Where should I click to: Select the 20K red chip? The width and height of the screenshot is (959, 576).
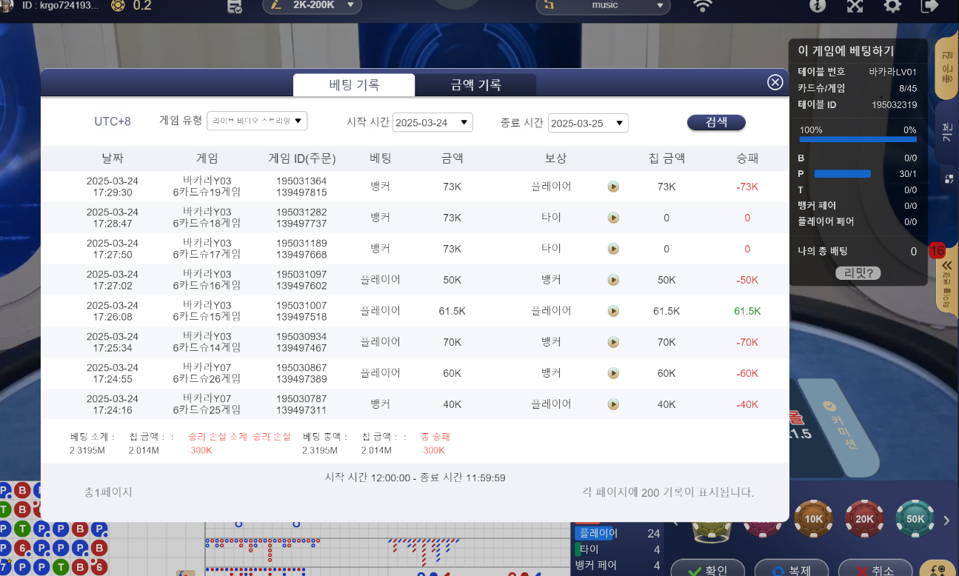click(x=865, y=519)
